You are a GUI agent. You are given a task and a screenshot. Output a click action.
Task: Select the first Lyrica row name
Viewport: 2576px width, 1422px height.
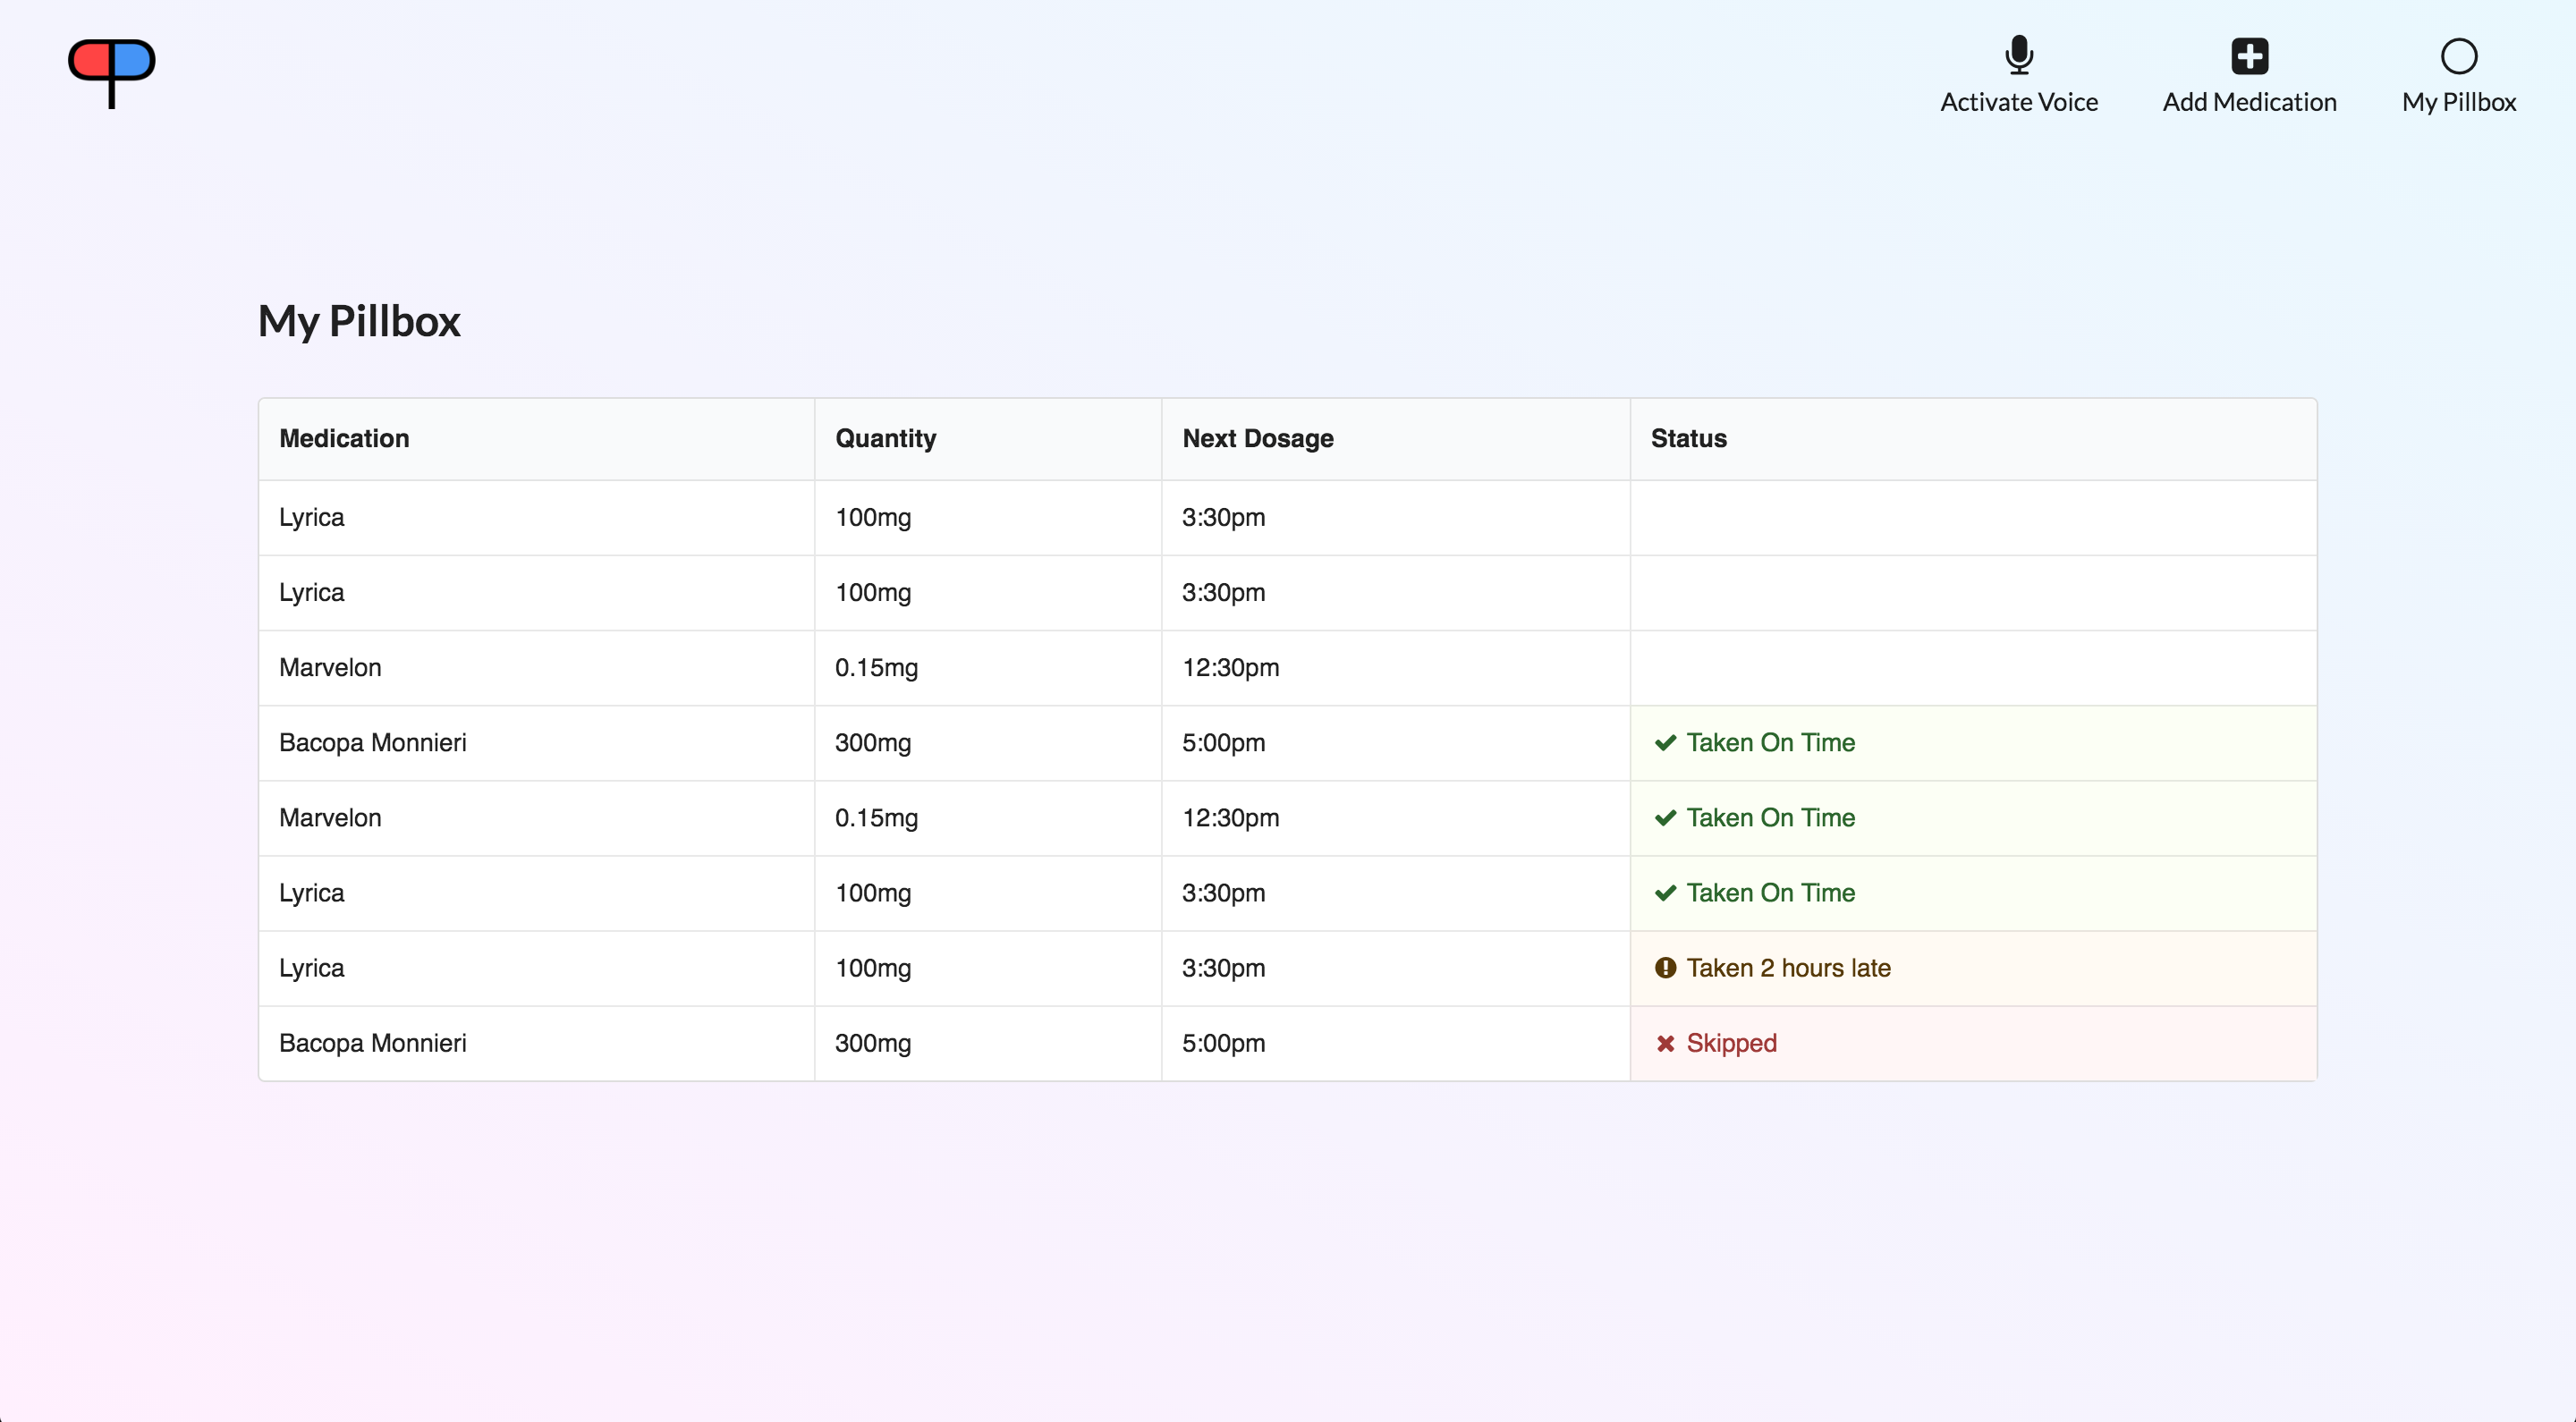[311, 517]
